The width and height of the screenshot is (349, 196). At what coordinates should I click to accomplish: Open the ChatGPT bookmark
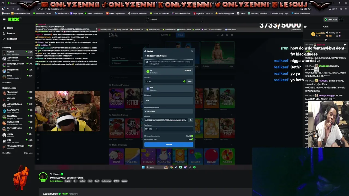242,13
